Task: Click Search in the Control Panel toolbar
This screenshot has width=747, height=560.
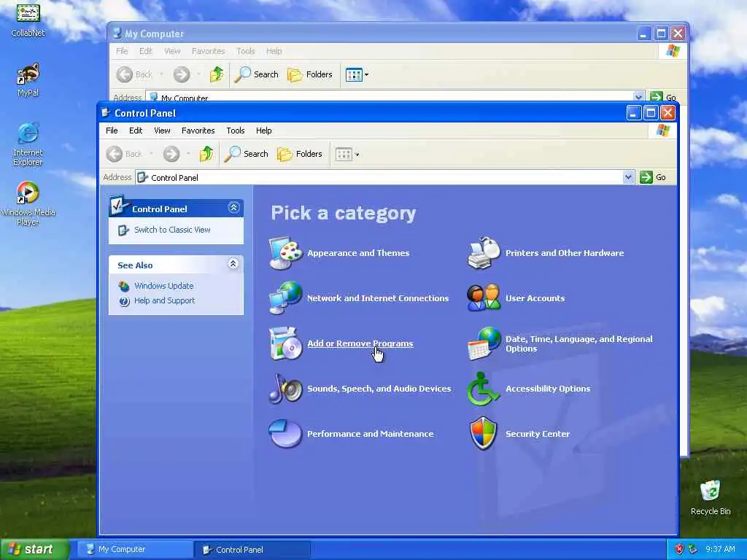Action: pos(247,154)
